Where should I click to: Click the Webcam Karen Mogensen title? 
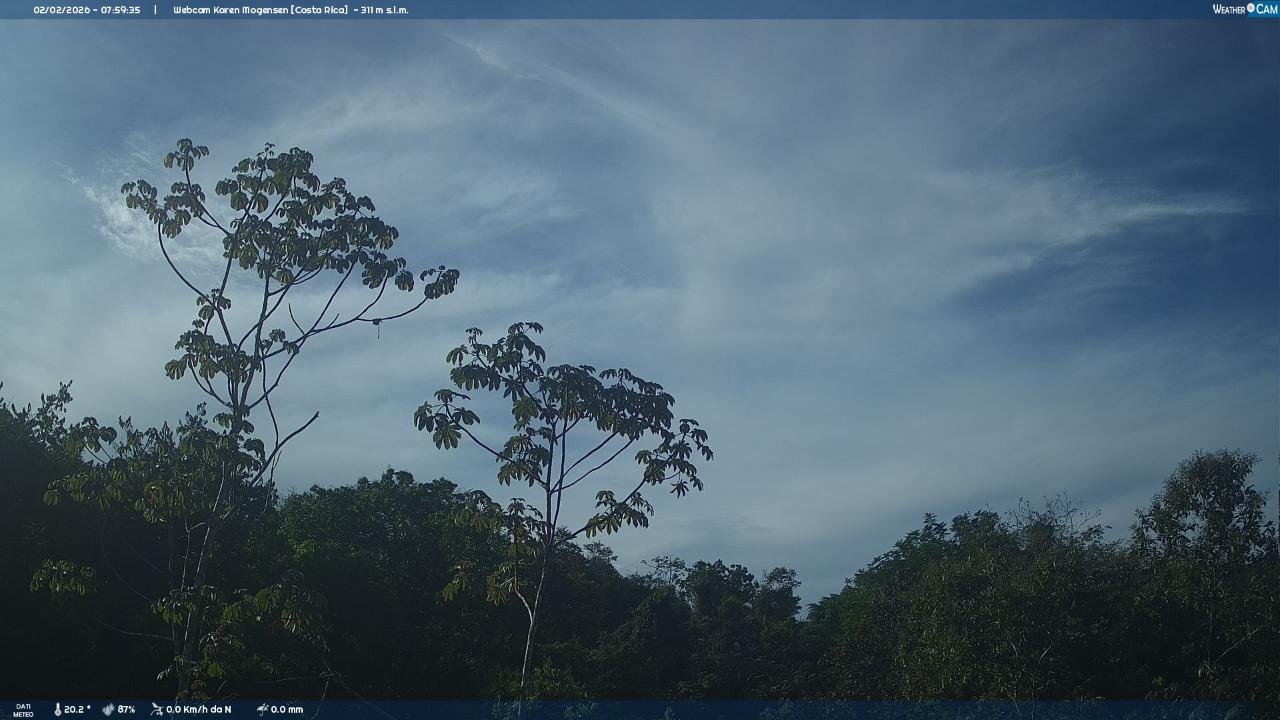click(x=231, y=10)
